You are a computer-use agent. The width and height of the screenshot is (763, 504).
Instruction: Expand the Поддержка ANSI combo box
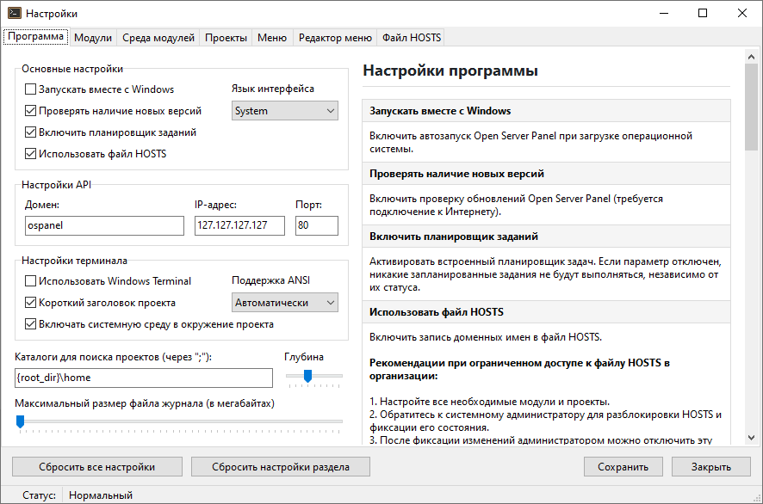pyautogui.click(x=285, y=303)
